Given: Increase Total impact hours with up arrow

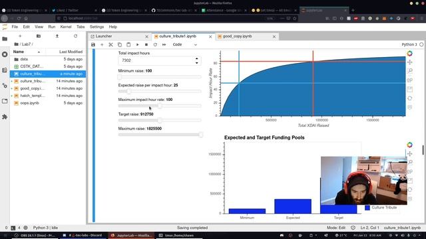Looking at the screenshot, I should point(197,58).
